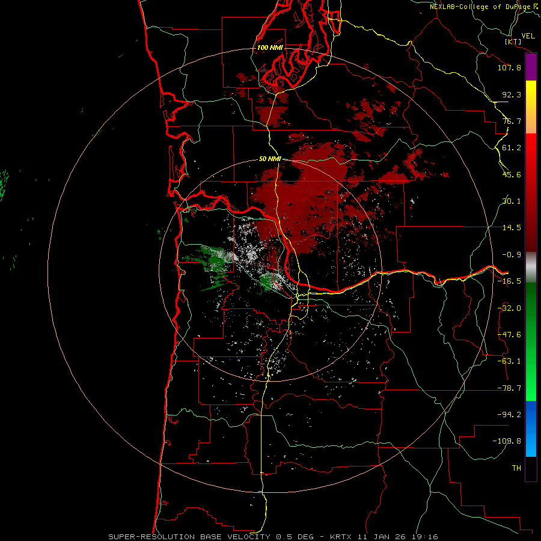Screen dimensions: 541x541
Task: Click the -78.7 velocity scale label
Action: click(509, 388)
